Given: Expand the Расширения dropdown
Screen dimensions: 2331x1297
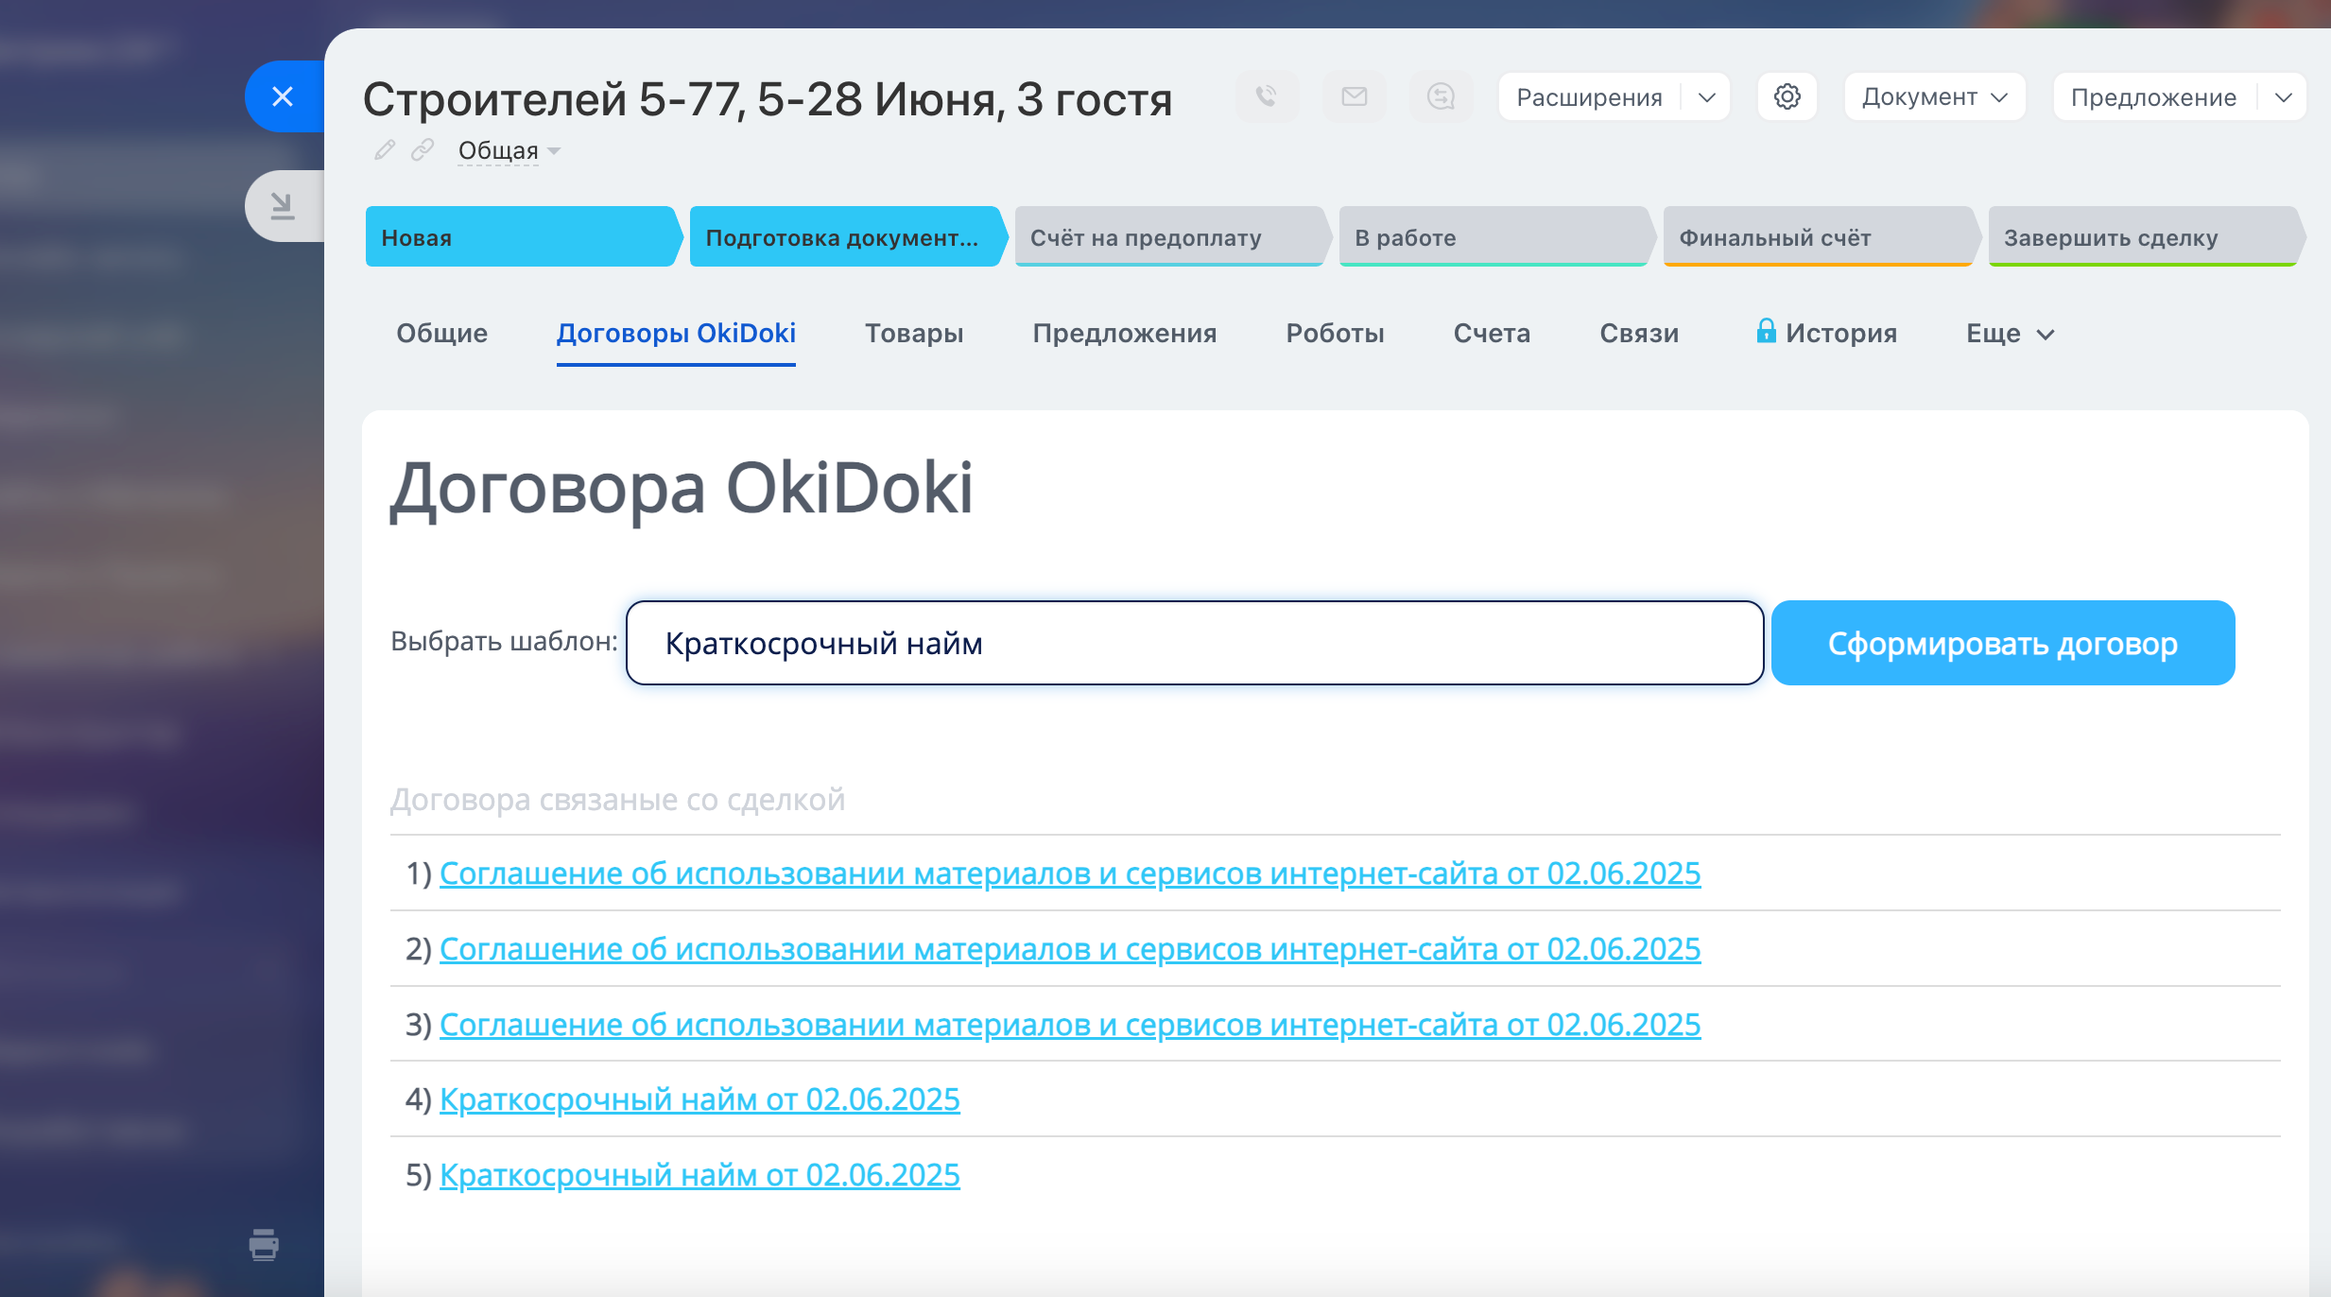Looking at the screenshot, I should pyautogui.click(x=1706, y=97).
